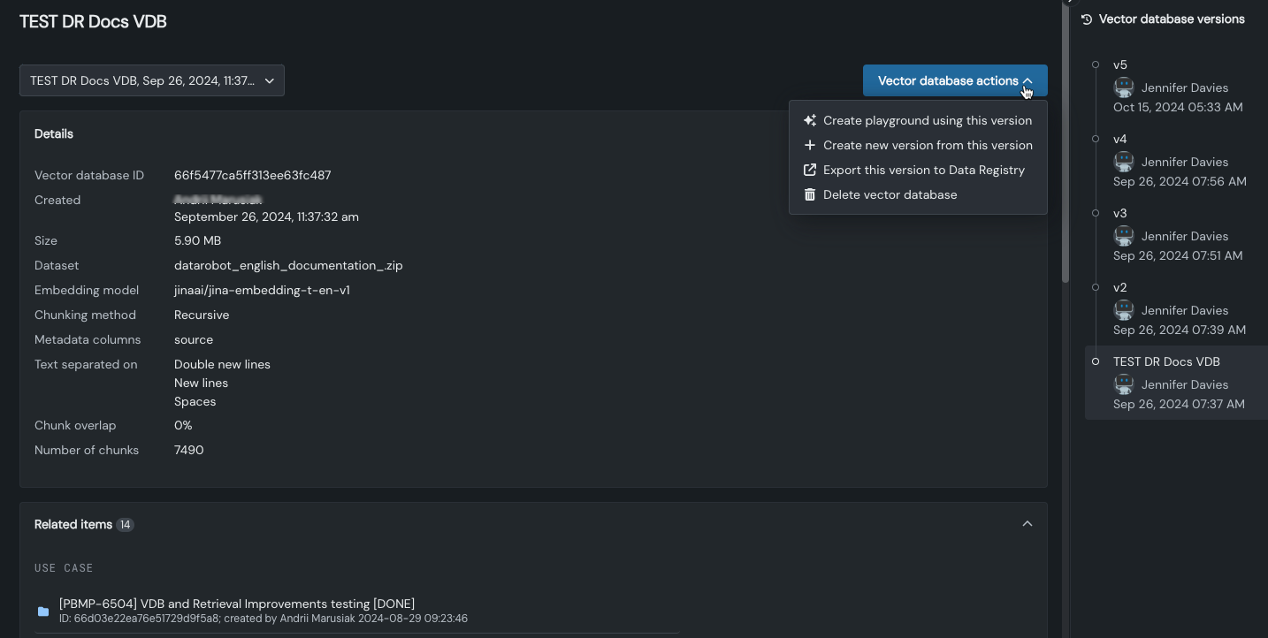The height and width of the screenshot is (638, 1268).
Task: Click the v5 timeline marker dot
Action: click(1096, 65)
